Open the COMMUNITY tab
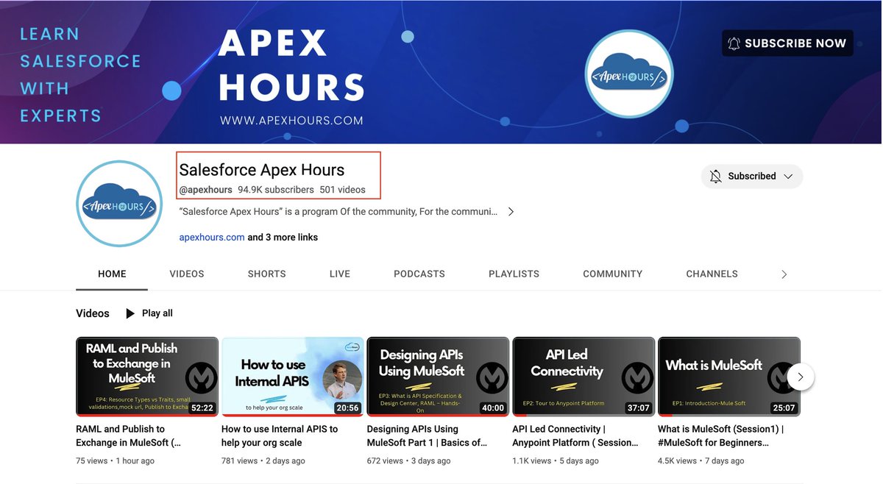Viewport: 883px width, 484px height. [612, 274]
